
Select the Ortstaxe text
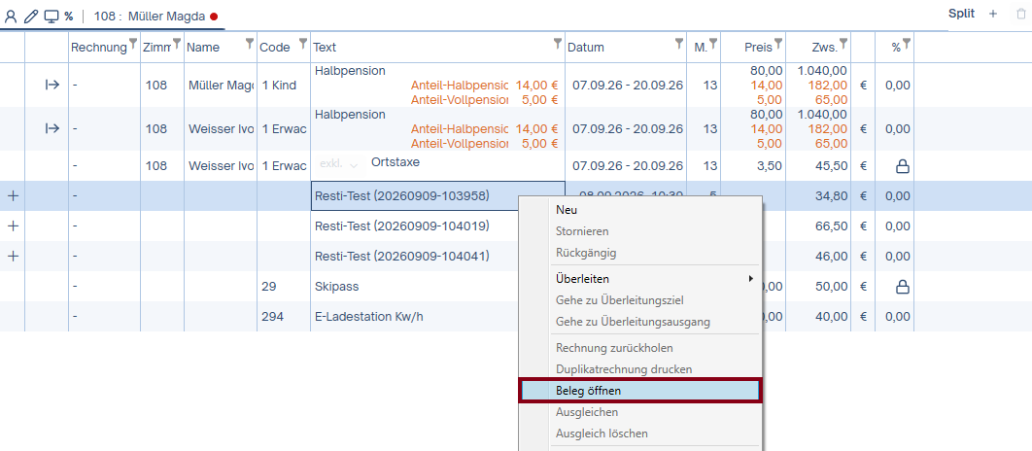395,162
